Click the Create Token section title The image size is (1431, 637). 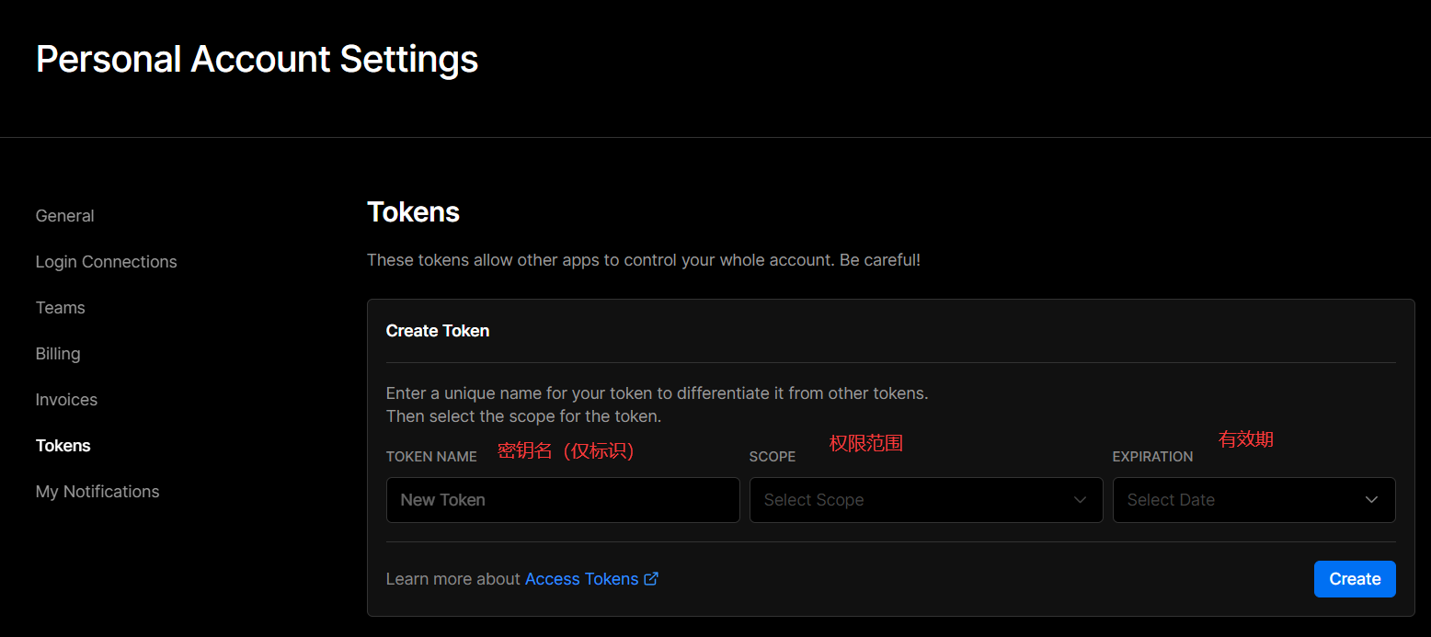click(438, 331)
